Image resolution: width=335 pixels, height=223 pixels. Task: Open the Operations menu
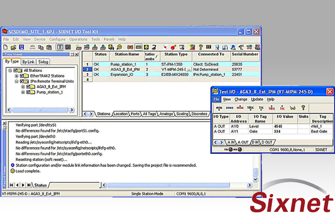[x=78, y=39]
